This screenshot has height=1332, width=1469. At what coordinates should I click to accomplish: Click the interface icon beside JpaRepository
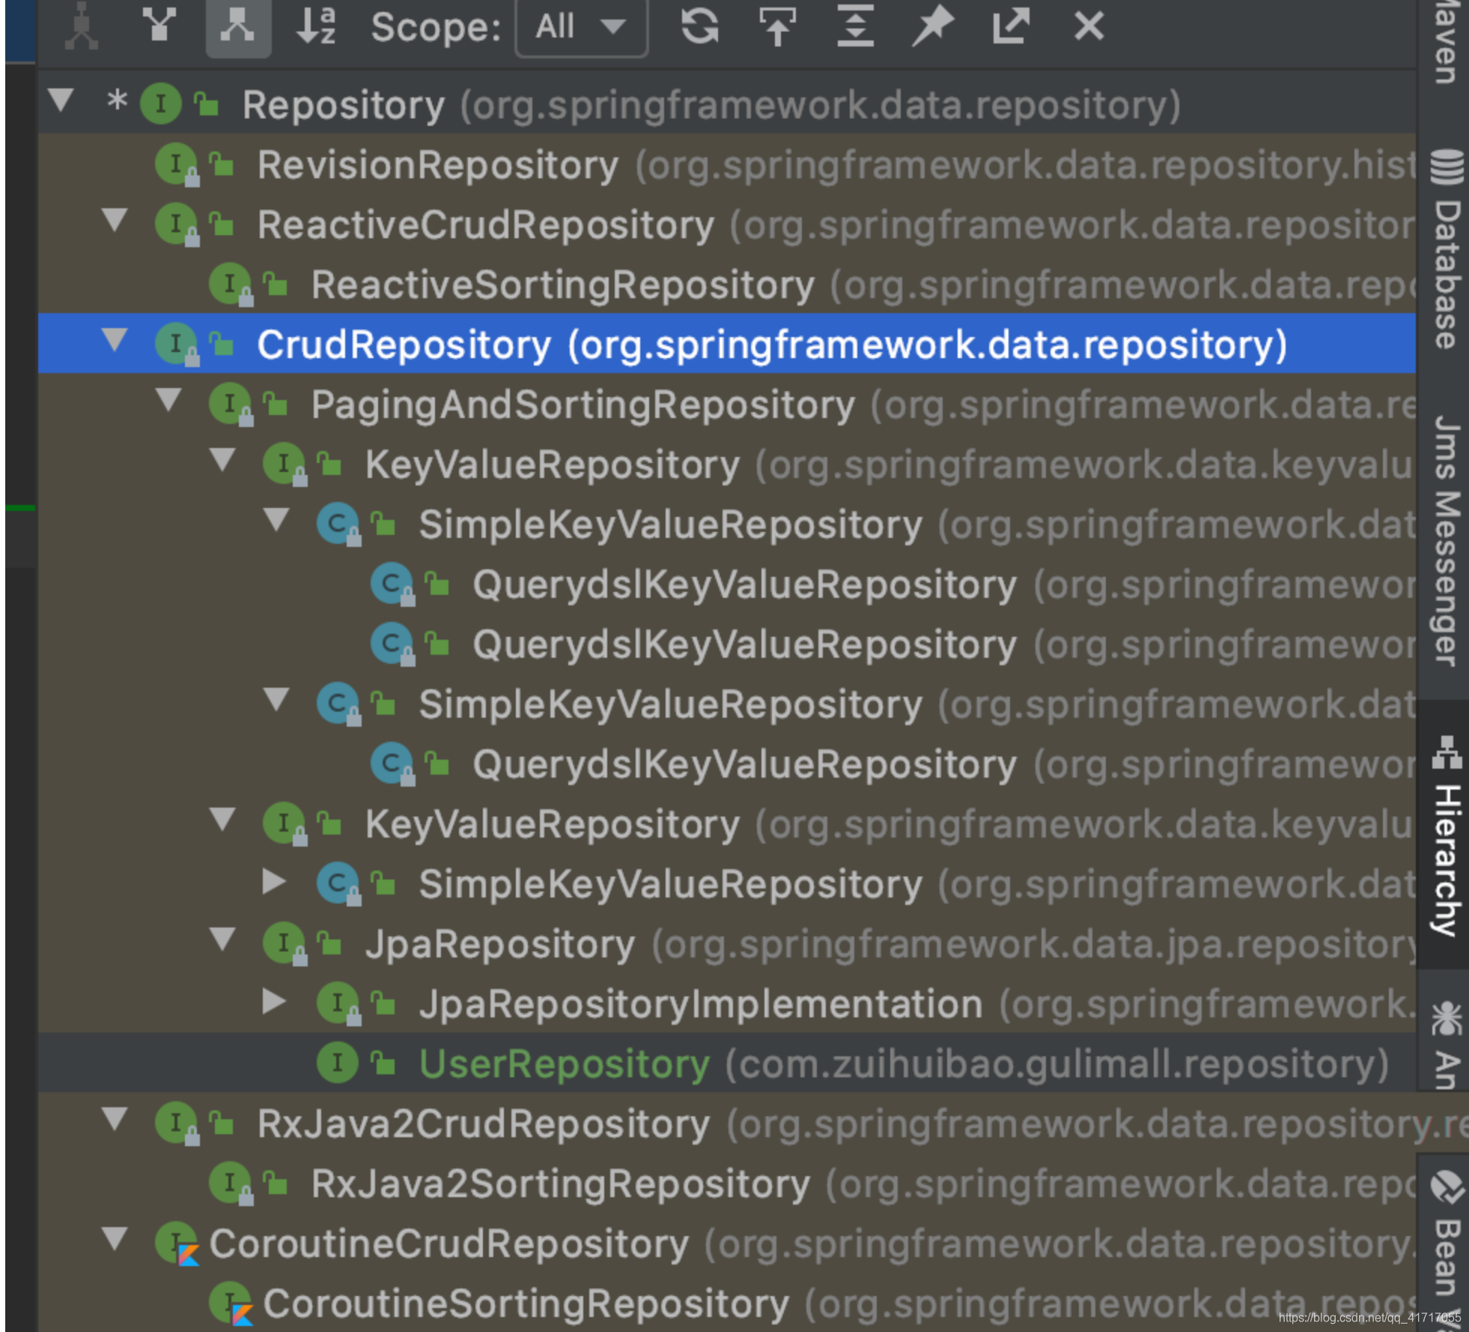point(285,944)
